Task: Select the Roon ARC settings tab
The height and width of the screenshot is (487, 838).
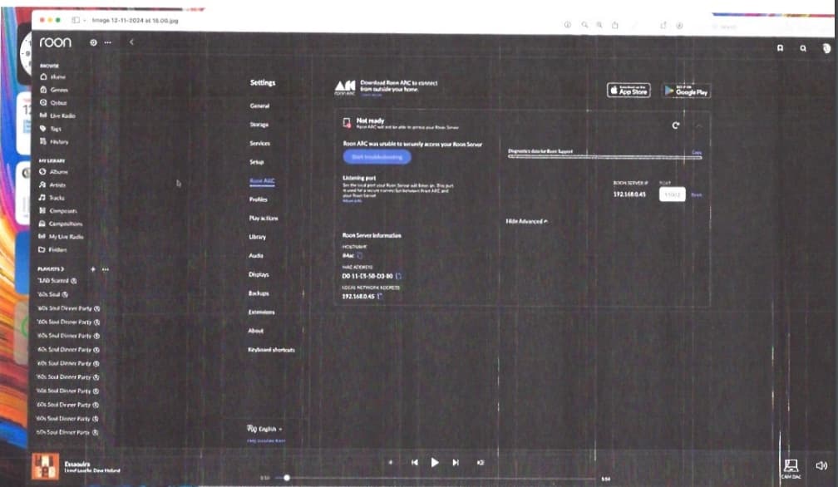Action: click(262, 181)
